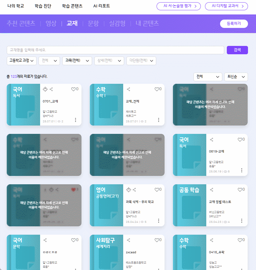Click the 교재명 search input field
The height and width of the screenshot is (270, 256).
point(115,50)
